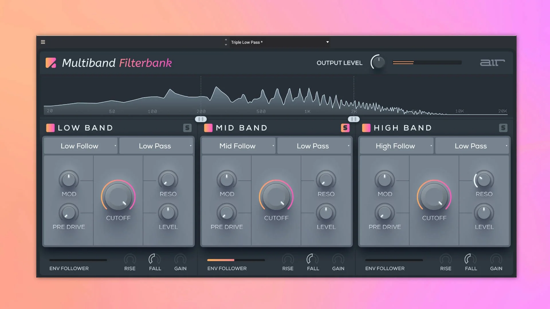Disable the Mid Band solo
Viewport: 550px width, 309px height.
(x=345, y=128)
